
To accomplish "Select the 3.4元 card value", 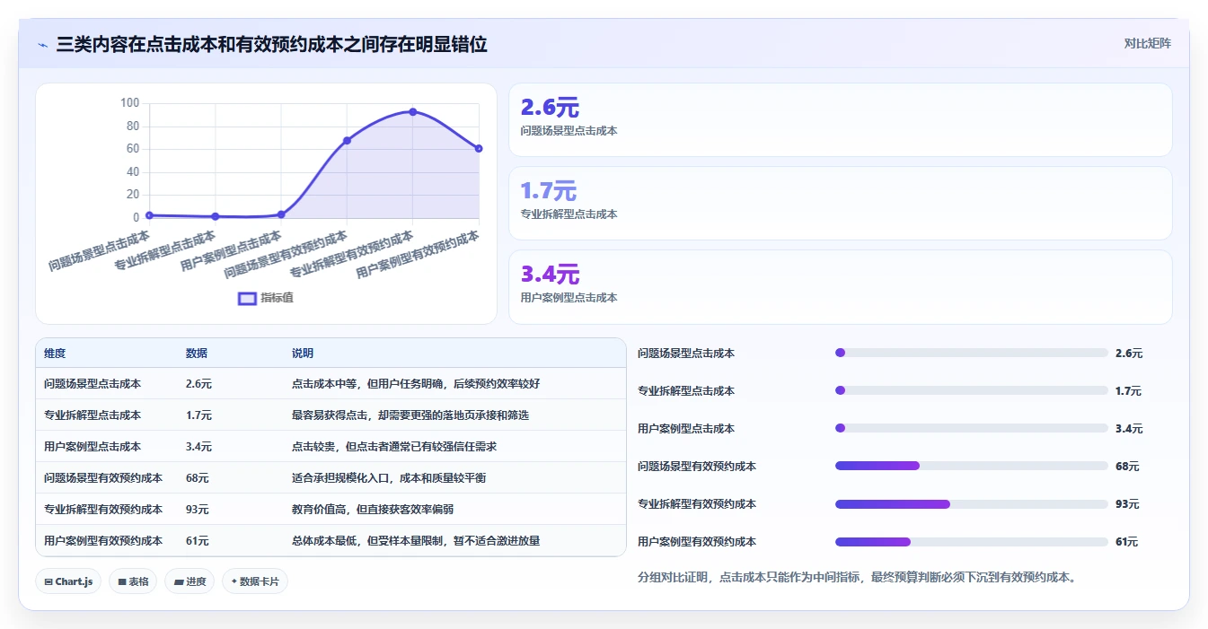I will tap(551, 275).
